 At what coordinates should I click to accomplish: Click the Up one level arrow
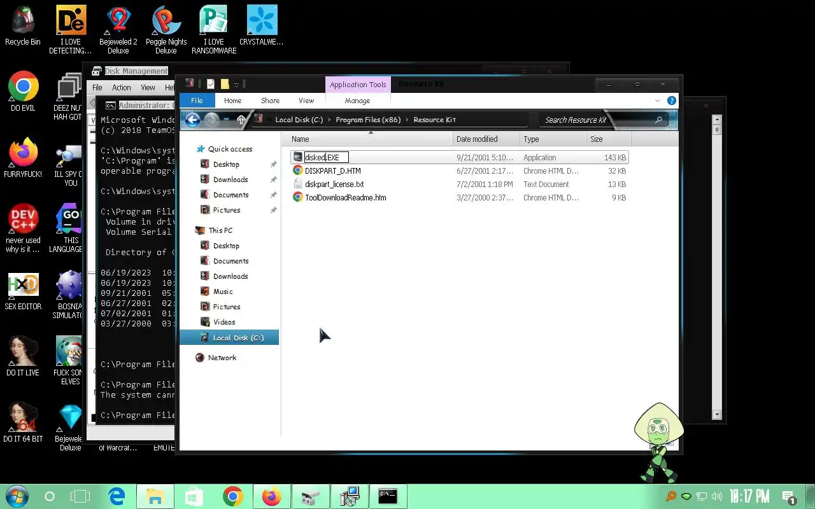click(x=241, y=120)
